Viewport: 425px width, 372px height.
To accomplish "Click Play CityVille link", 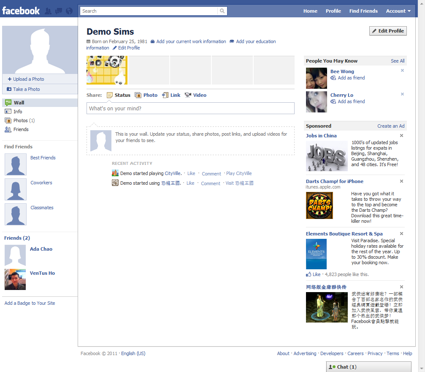I will [x=239, y=173].
